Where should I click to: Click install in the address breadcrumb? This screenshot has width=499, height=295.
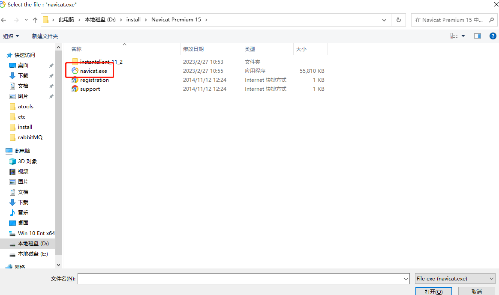[133, 20]
